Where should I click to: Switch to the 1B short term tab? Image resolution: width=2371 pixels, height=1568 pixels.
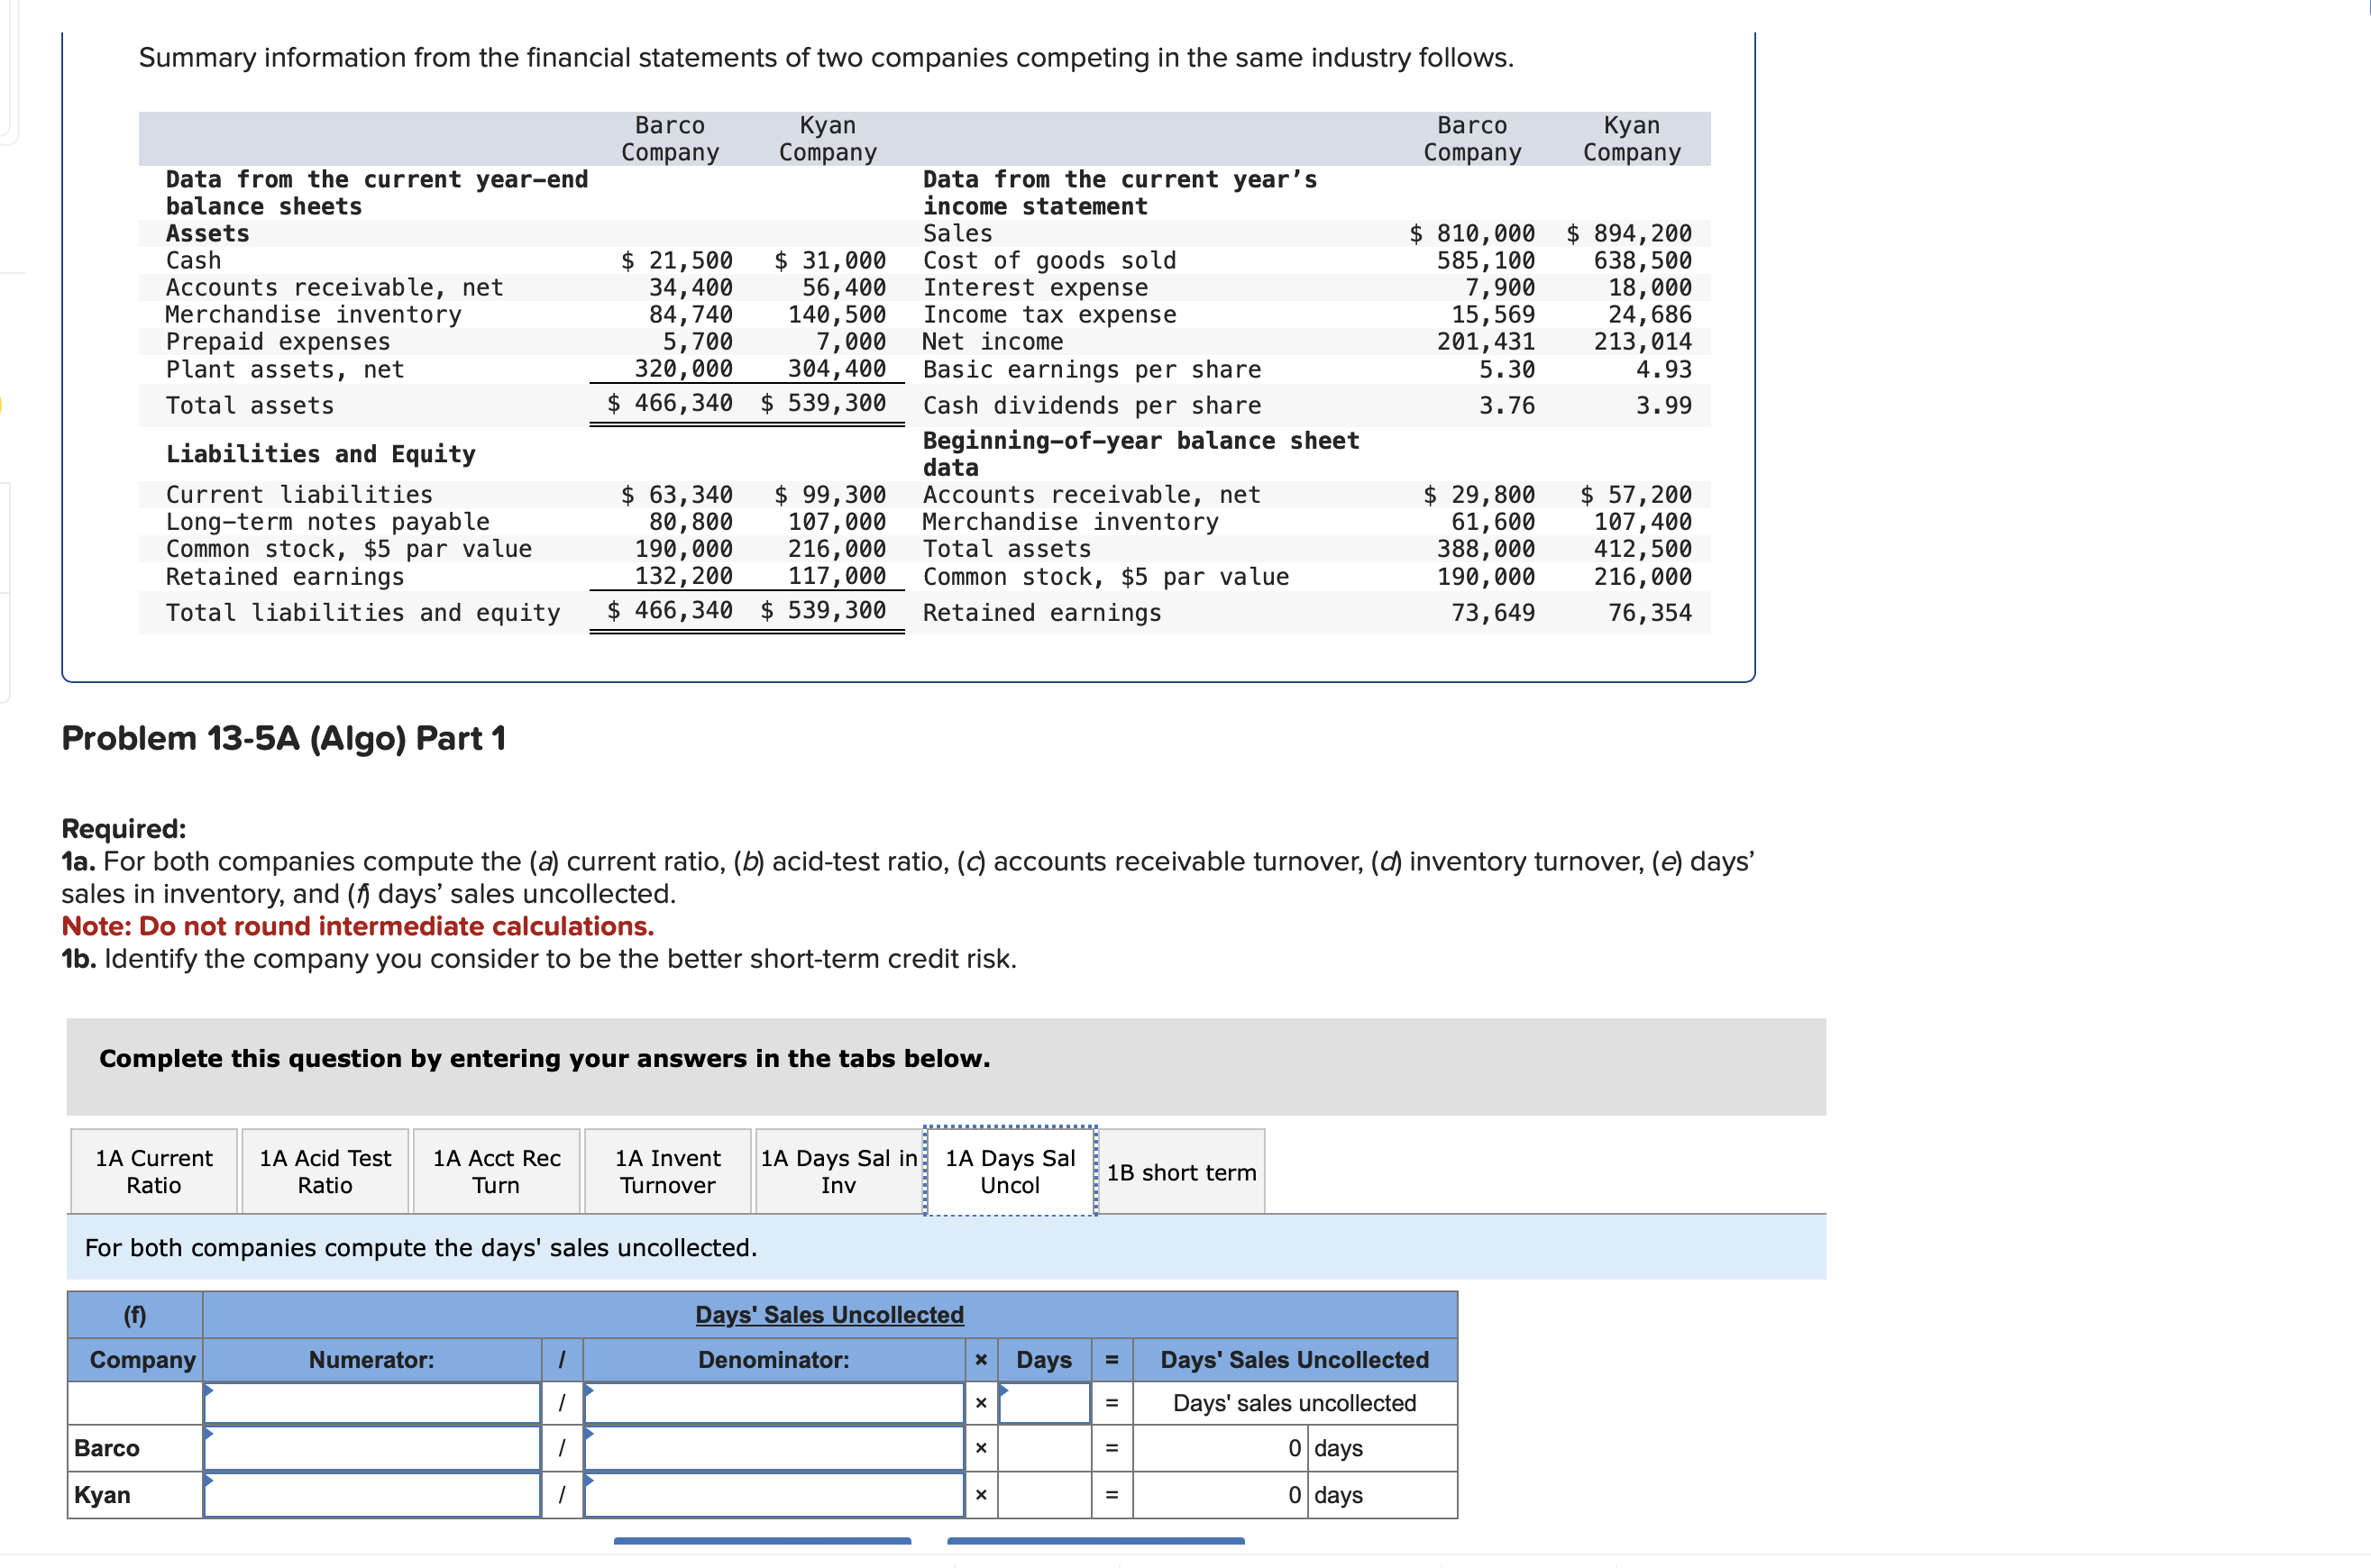point(1180,1172)
